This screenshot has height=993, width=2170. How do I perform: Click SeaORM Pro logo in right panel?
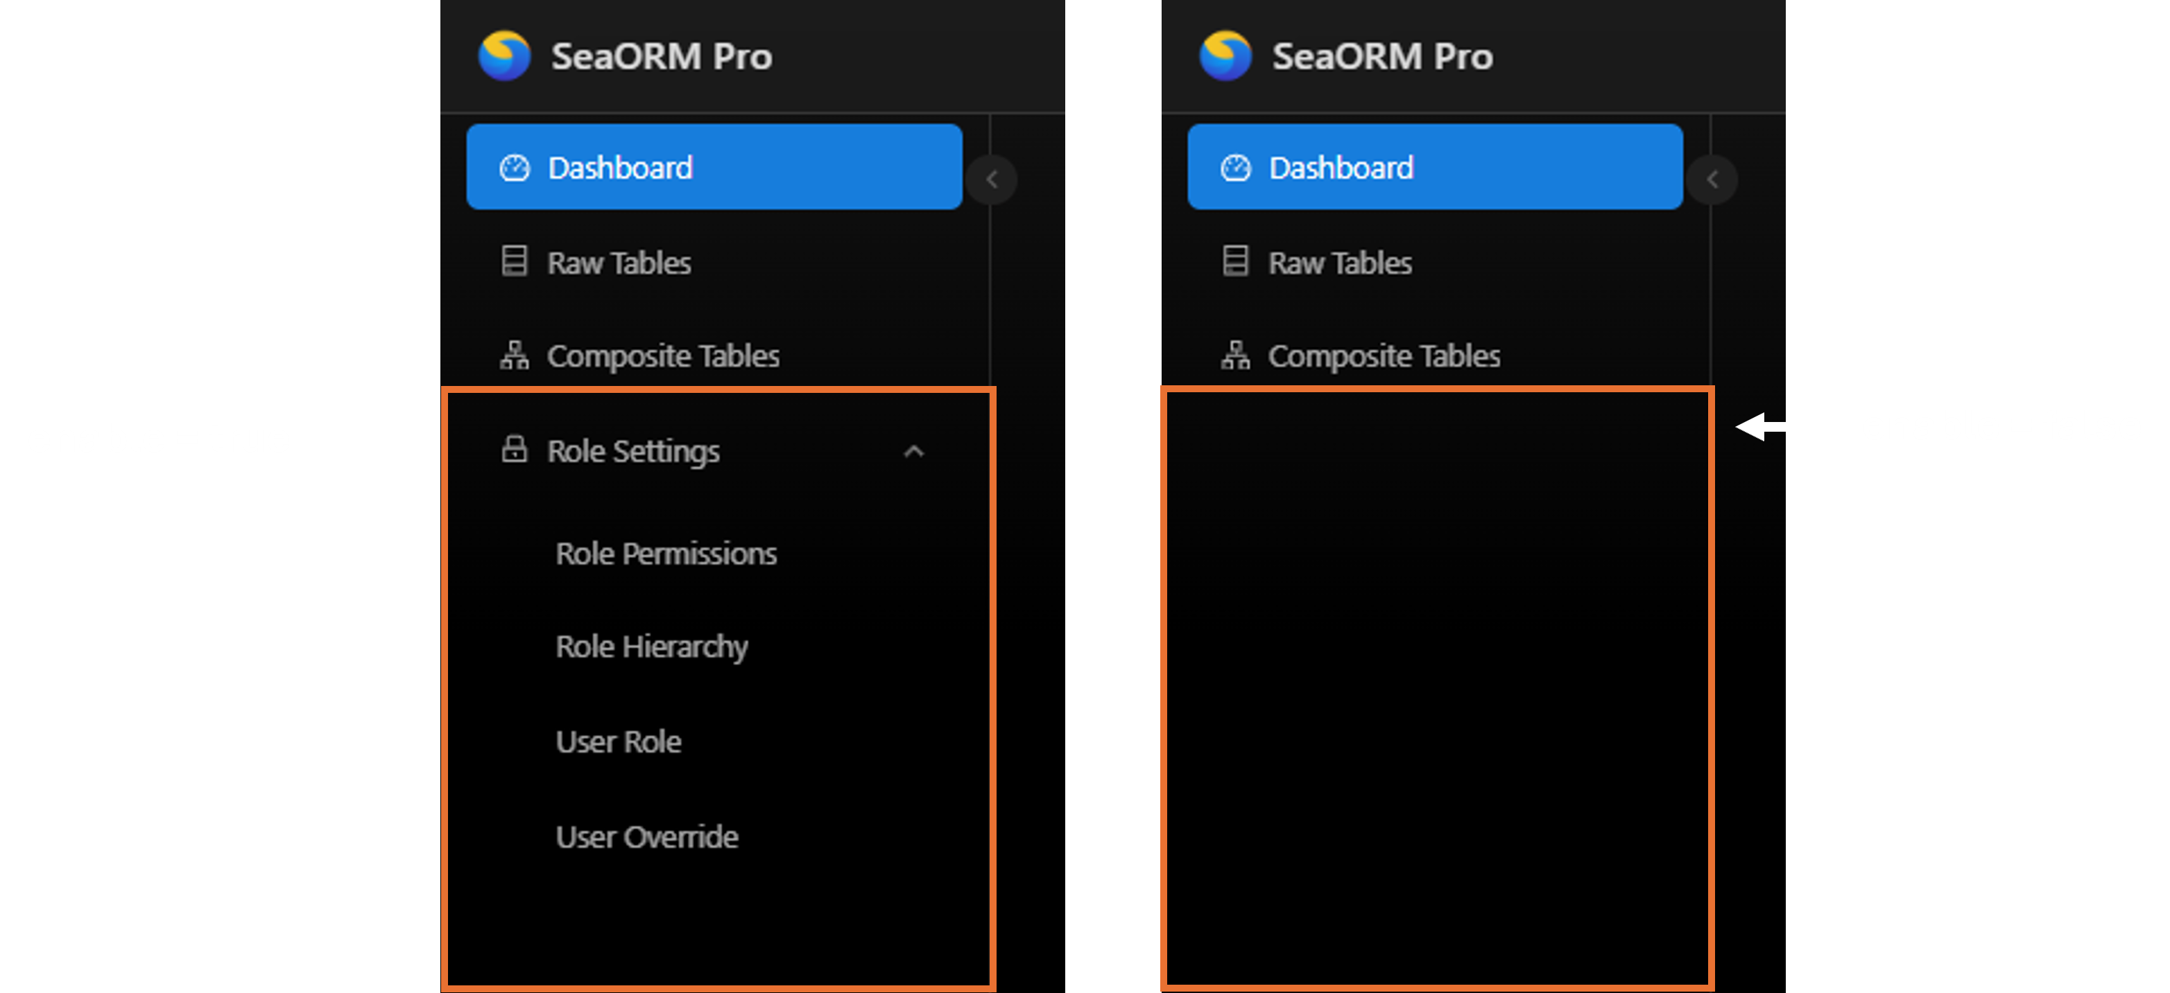(x=1225, y=55)
